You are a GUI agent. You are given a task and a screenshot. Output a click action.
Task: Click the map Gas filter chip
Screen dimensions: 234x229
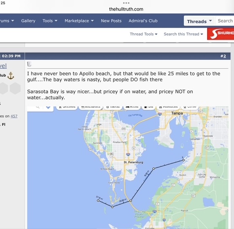click(149, 107)
